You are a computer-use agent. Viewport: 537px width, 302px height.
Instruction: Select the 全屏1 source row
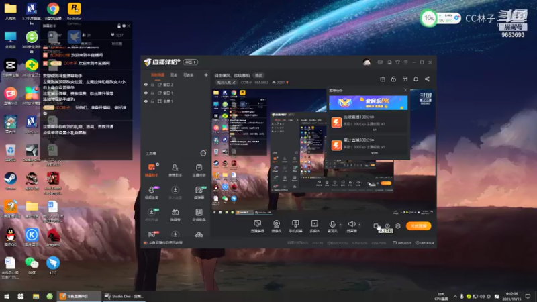click(175, 101)
